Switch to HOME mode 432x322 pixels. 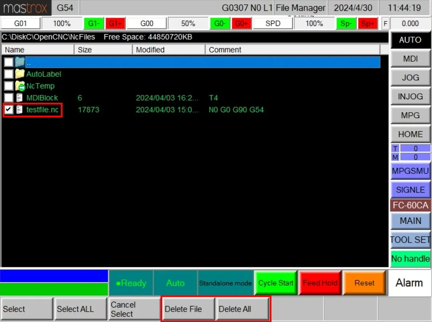click(x=410, y=134)
